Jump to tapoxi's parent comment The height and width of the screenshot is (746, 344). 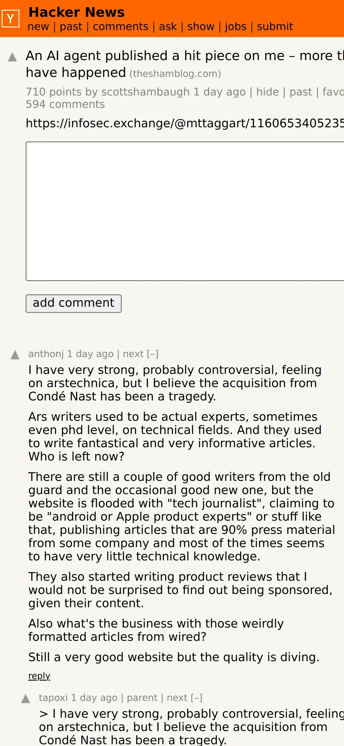click(x=142, y=698)
